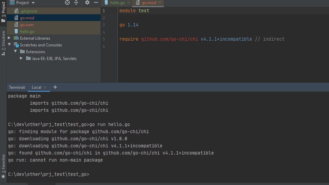
Task: Click the '// indirect' comment
Action: [x=270, y=39]
